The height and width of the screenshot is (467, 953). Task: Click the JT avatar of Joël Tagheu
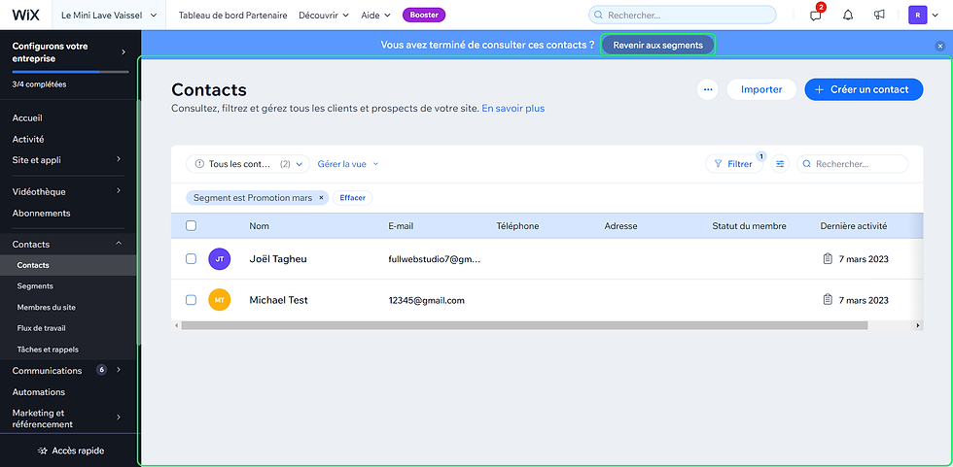click(220, 259)
